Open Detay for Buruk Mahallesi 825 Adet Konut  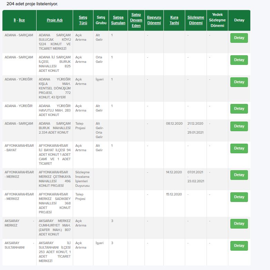(239, 60)
